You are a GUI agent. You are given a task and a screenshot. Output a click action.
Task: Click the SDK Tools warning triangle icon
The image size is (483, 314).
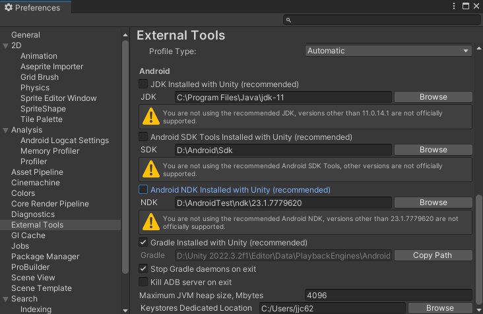[151, 169]
